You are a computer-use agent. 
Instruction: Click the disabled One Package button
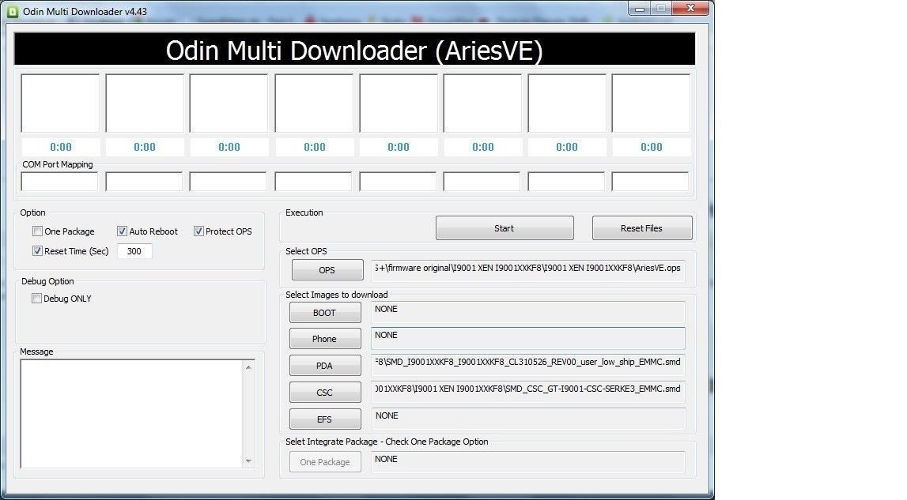(324, 462)
